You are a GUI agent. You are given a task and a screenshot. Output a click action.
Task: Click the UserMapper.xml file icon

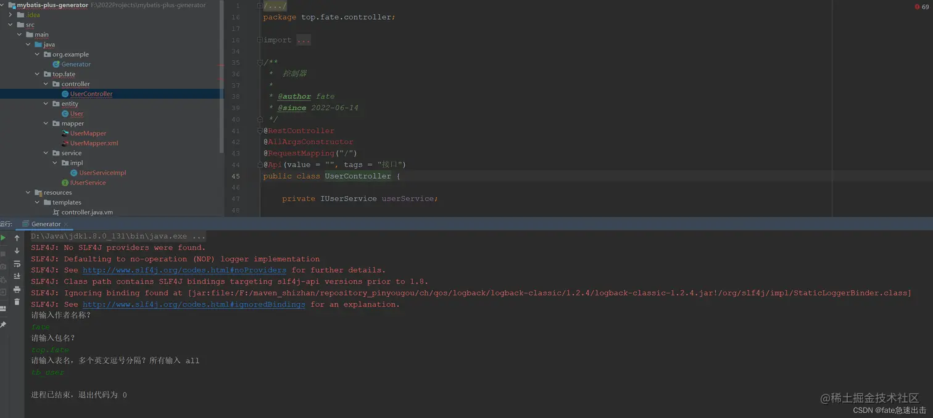tap(65, 143)
